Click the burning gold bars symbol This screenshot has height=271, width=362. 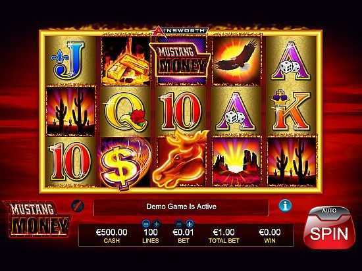pyautogui.click(x=126, y=61)
